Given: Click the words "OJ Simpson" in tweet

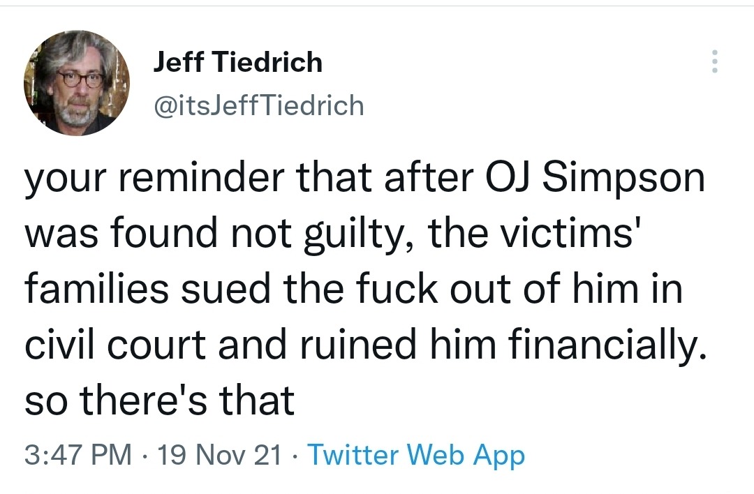Looking at the screenshot, I should click(x=595, y=178).
